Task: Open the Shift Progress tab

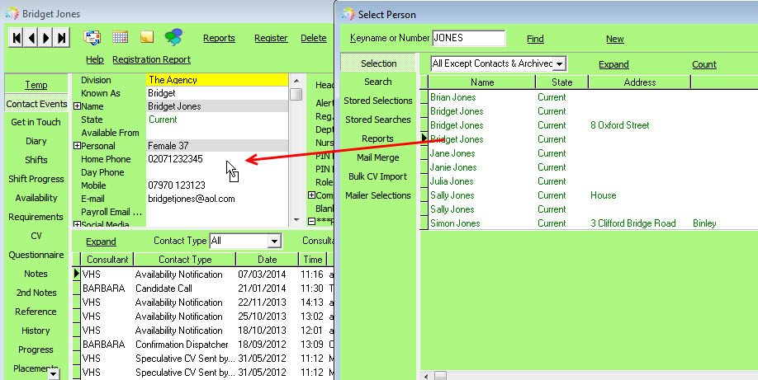Action: point(36,179)
